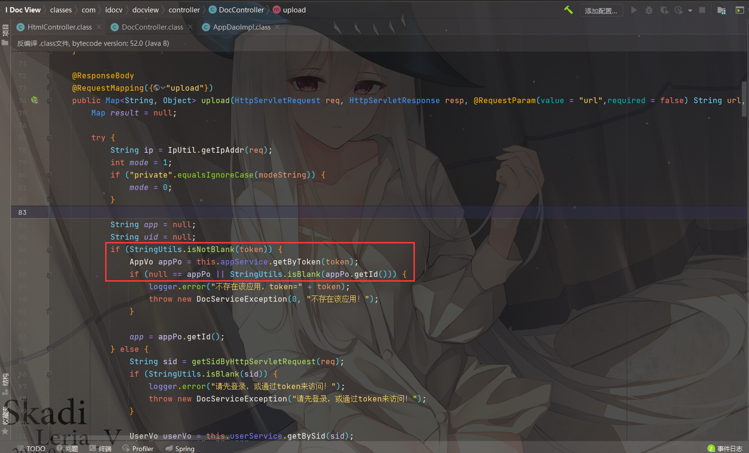Click the Debug bug icon
Screen dimensions: 749x453
tap(649, 10)
